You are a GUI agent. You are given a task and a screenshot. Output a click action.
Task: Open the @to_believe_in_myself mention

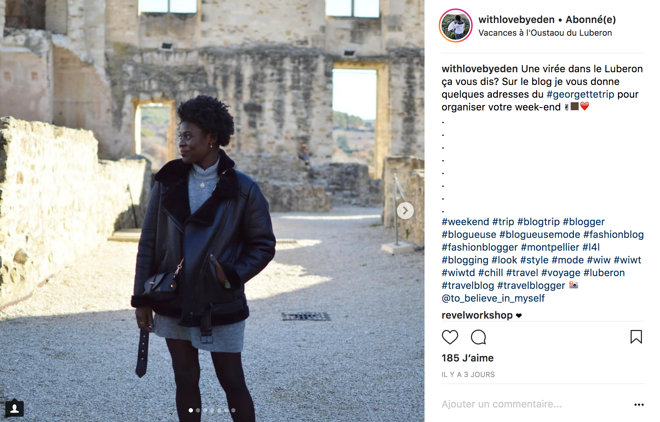pos(493,298)
